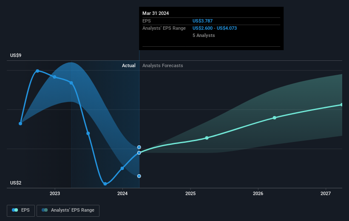The height and width of the screenshot is (221, 349).
Task: Click the US$2 y-axis label
Action: click(x=16, y=183)
